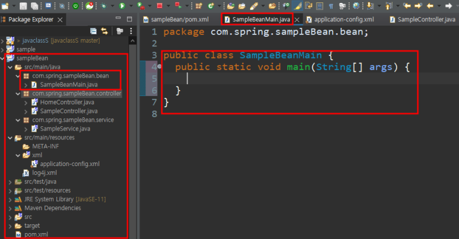Viewport: 459px width, 239px height.
Task: Toggle the Word Wrap toolbar icon
Action: point(309,5)
